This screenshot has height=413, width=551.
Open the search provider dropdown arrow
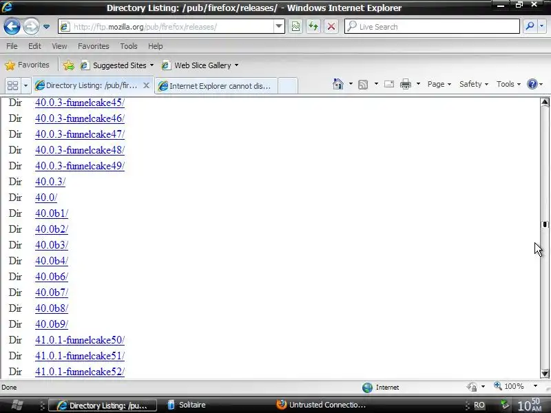(x=542, y=27)
